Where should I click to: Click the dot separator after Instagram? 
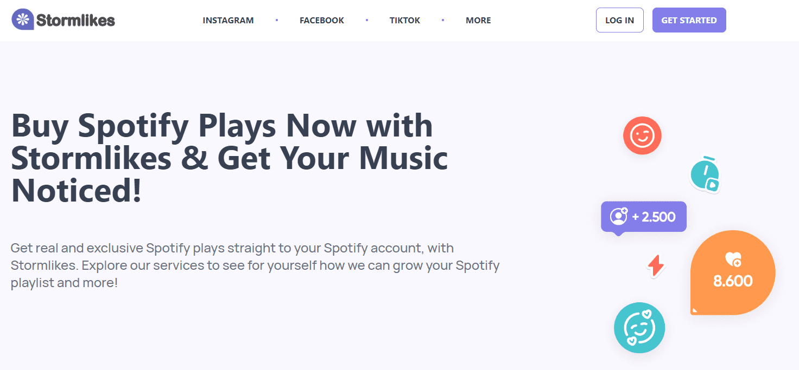[277, 21]
